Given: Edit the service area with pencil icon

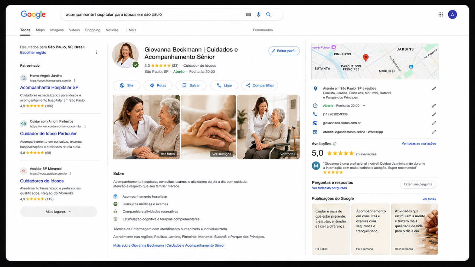Looking at the screenshot, I should point(434,89).
